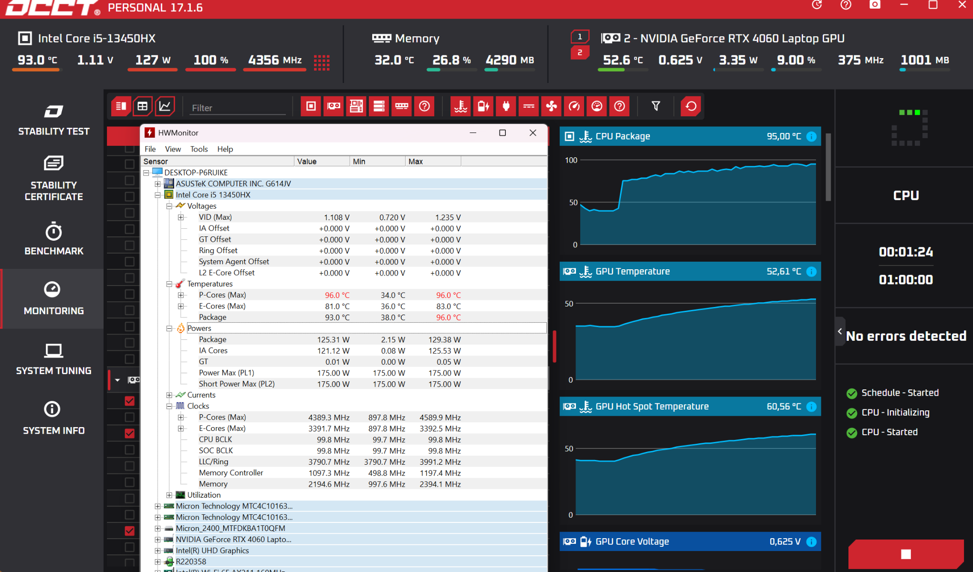Switch OCCT monitoring to the list-and-graph split view

tap(121, 106)
